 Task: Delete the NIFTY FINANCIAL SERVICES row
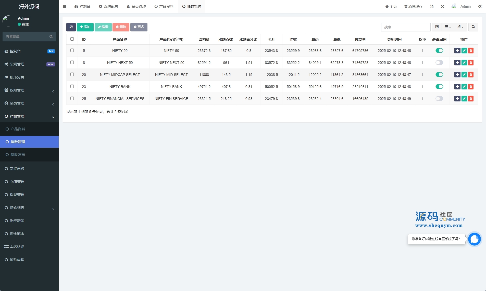(471, 99)
